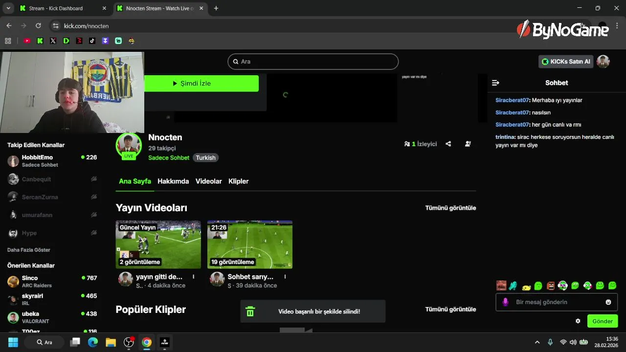The width and height of the screenshot is (626, 352).
Task: Click the 'Bir mesaj gönderin' chat input
Action: (x=557, y=302)
